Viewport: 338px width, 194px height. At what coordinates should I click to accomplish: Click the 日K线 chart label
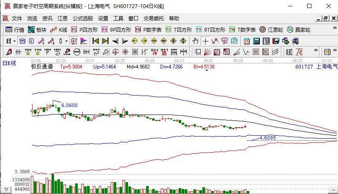[x=9, y=63]
